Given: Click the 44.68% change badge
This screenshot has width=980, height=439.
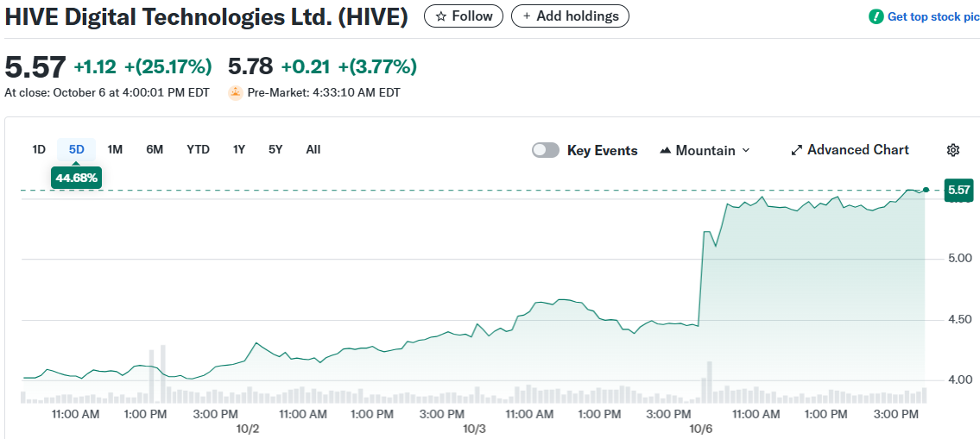Looking at the screenshot, I should (x=77, y=179).
